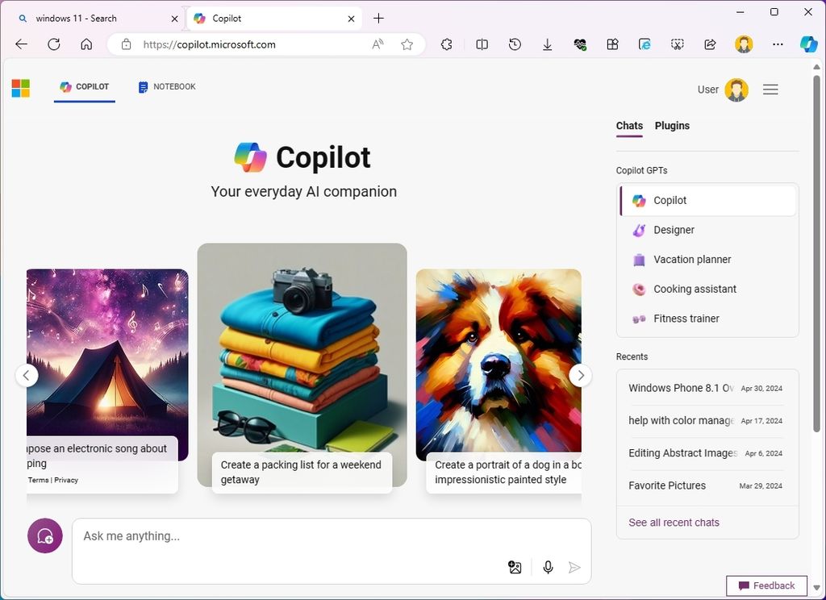Select the Cooking assistant GPT
This screenshot has height=600, width=826.
(x=694, y=289)
